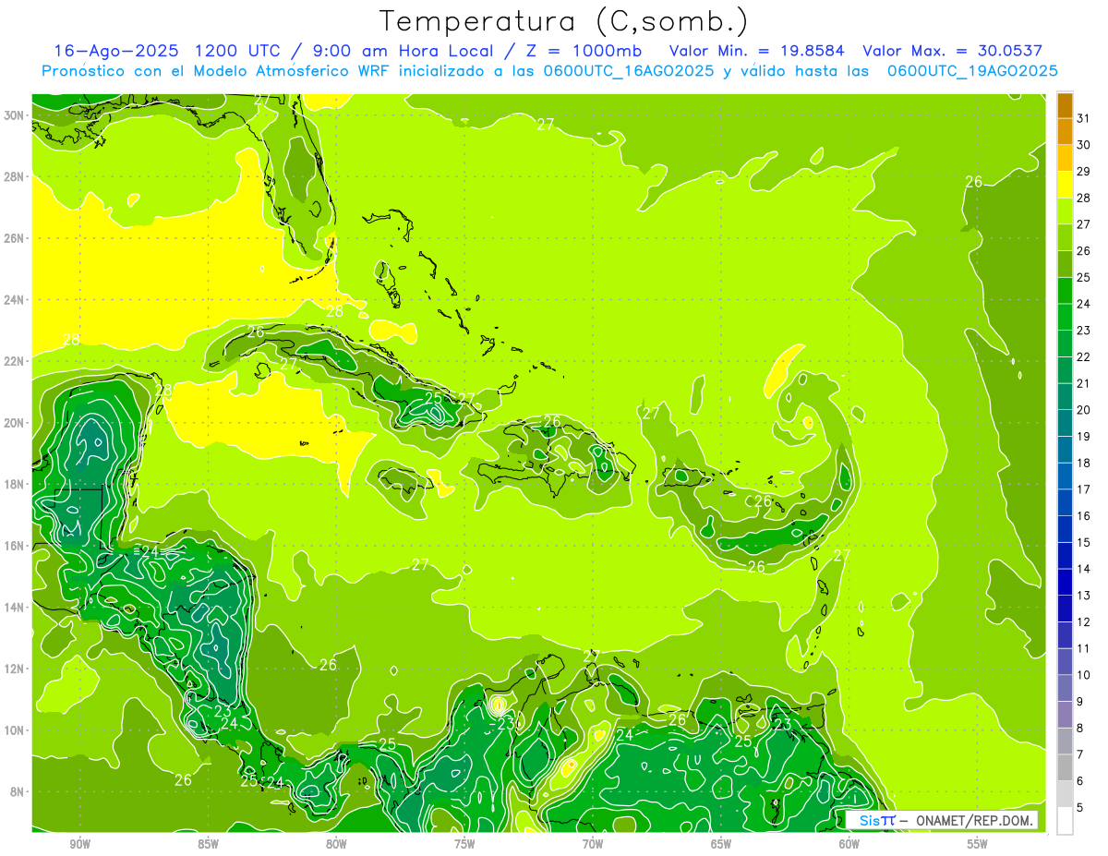Screen dimensions: 1108x856
Task: Click the "14N" latitude axis label
Action: [x=13, y=608]
